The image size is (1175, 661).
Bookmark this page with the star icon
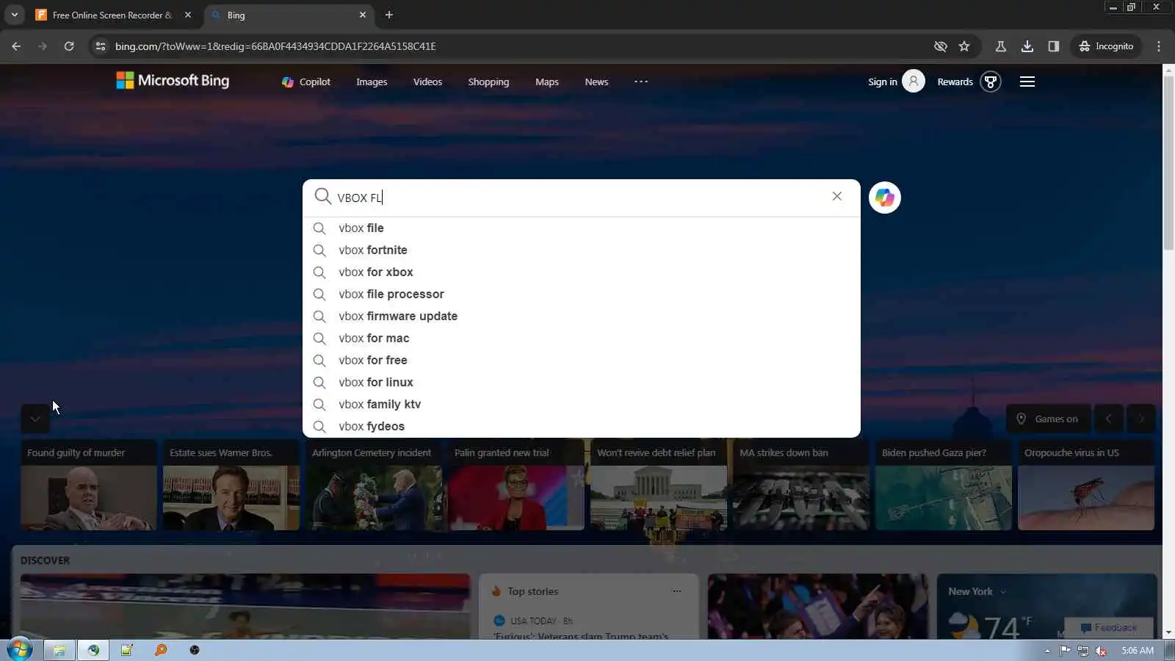coord(964,46)
